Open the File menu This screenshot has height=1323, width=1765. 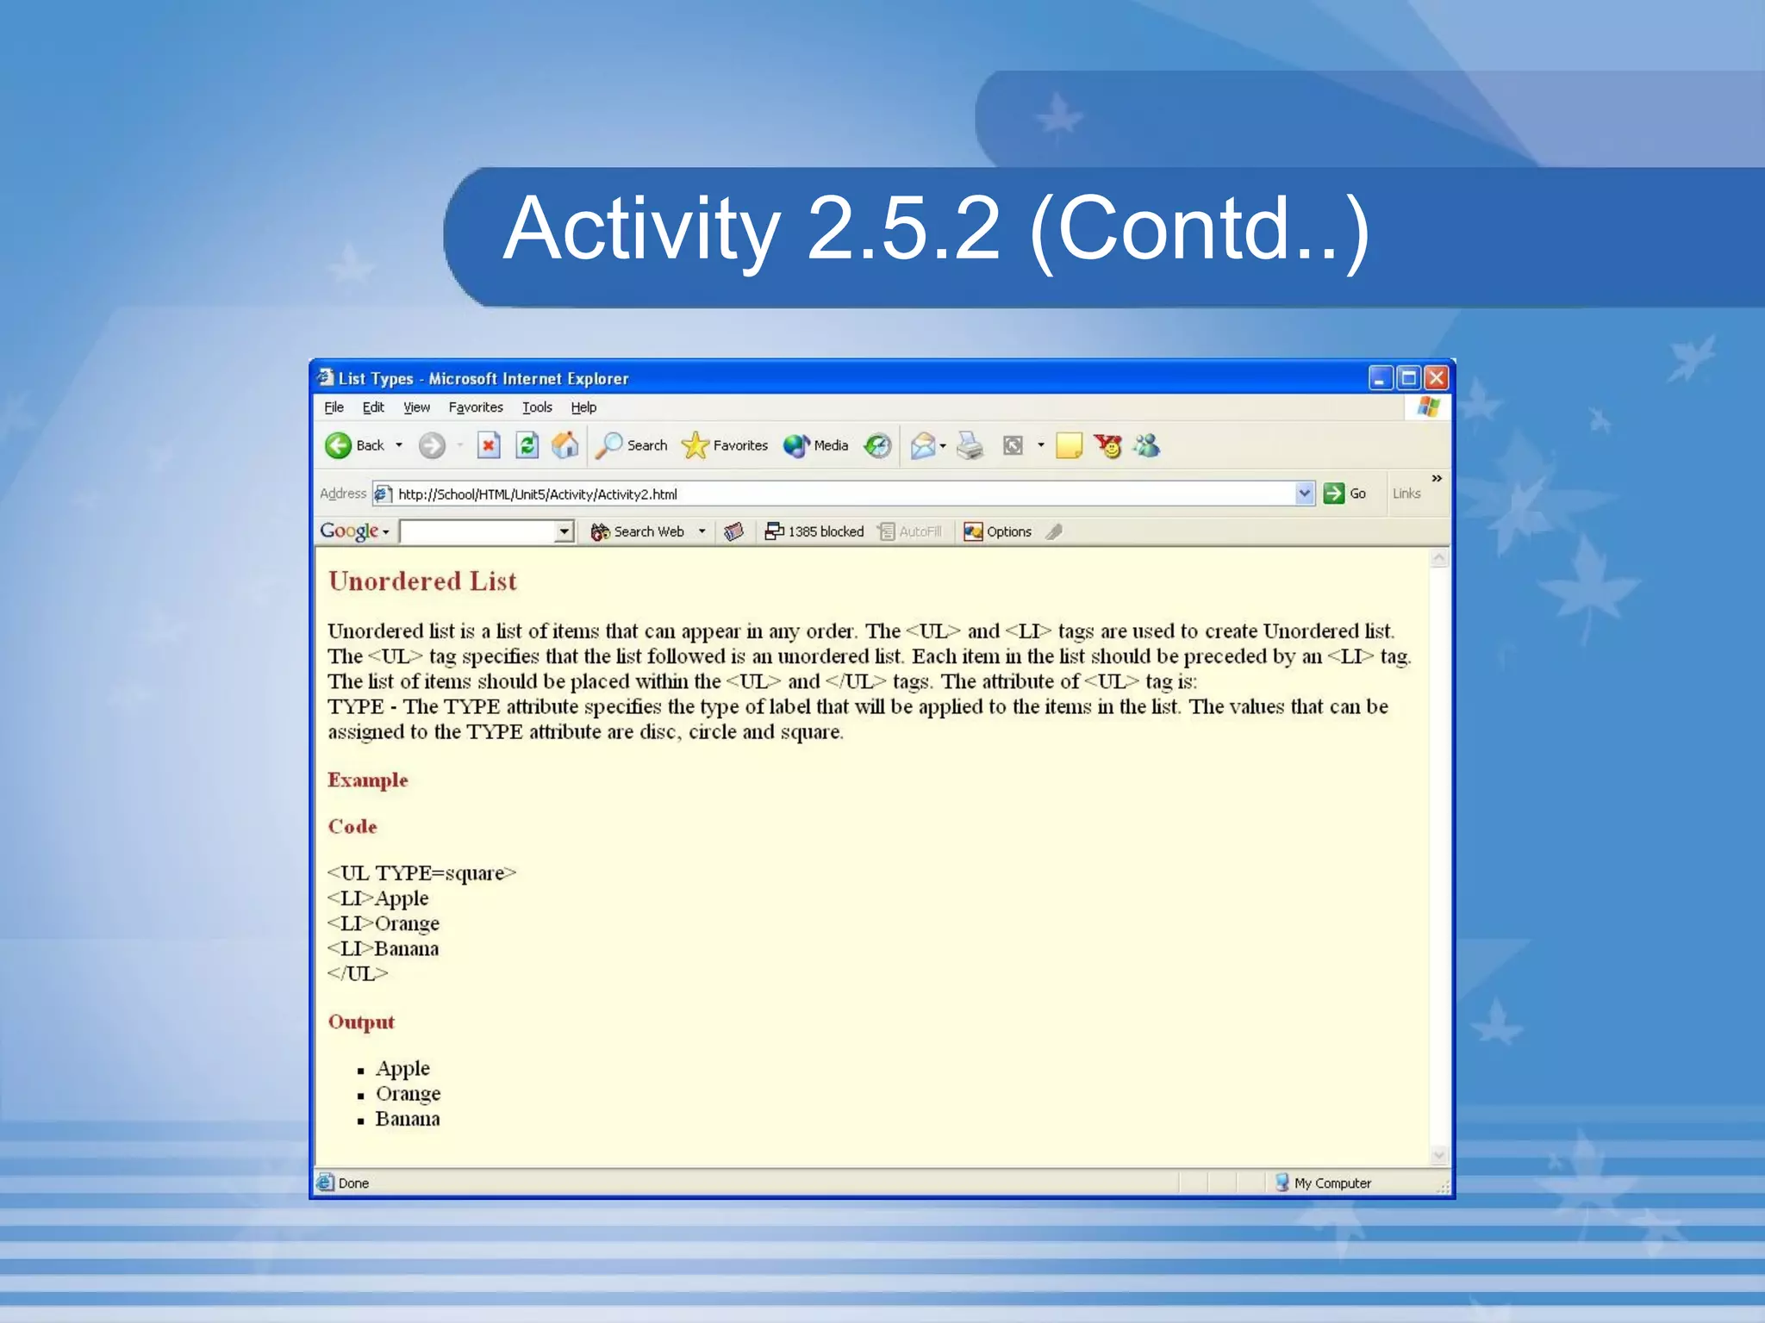point(334,407)
